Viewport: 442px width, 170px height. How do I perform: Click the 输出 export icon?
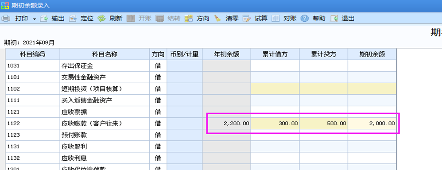(44, 19)
